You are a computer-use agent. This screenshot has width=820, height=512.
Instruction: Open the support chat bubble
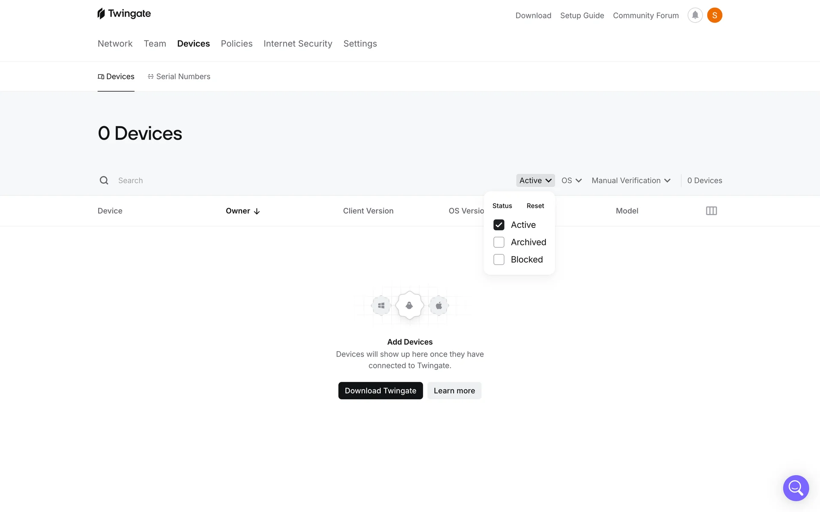click(796, 488)
